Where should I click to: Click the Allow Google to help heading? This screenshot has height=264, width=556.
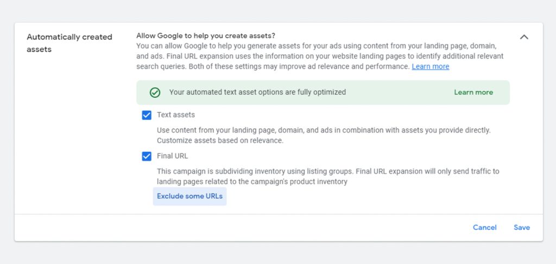(206, 36)
